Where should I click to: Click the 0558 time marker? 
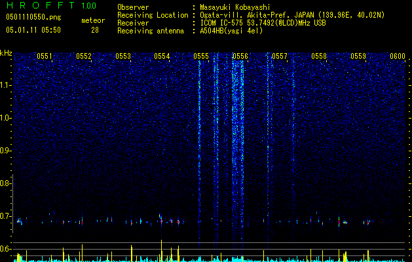coord(319,56)
